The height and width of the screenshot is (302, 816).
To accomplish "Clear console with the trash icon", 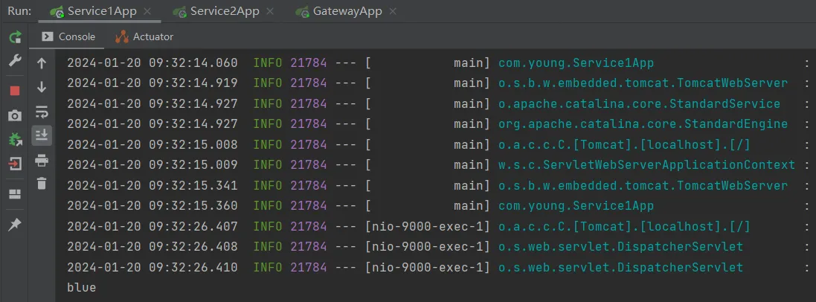I will 42,184.
